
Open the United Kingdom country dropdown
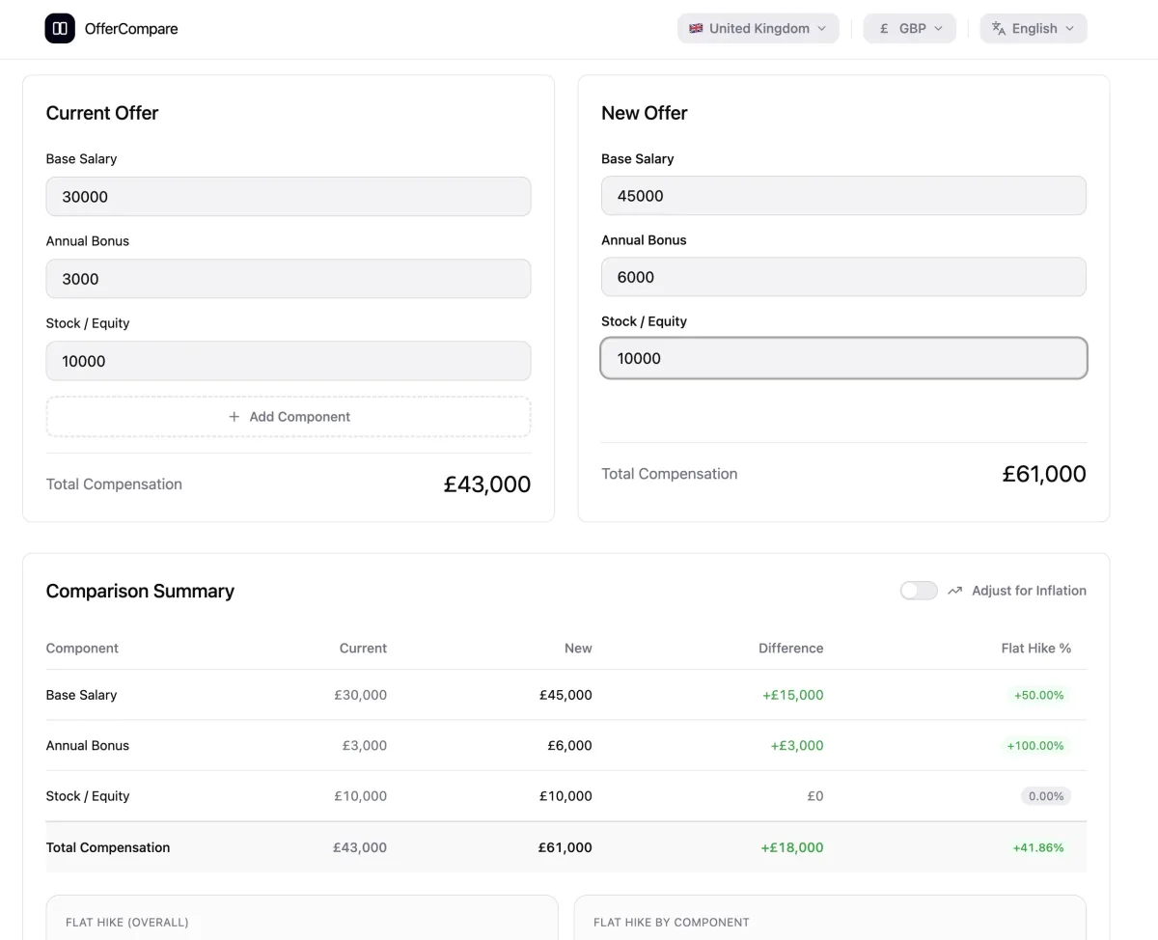tap(758, 29)
